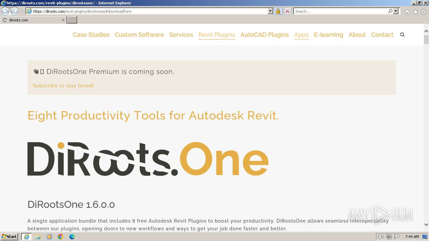The image size is (429, 241).
Task: Click the Action Center flag icon
Action: click(397, 237)
